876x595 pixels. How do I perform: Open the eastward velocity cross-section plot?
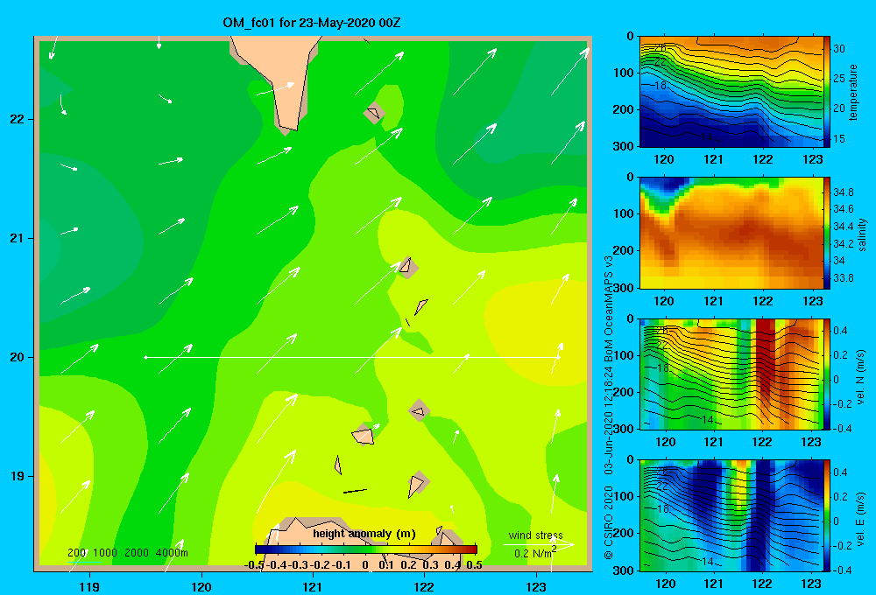click(731, 515)
